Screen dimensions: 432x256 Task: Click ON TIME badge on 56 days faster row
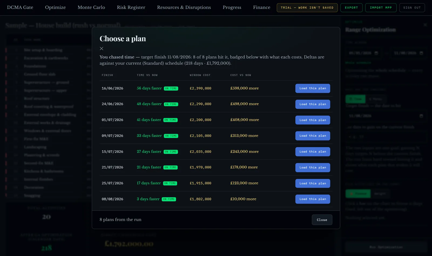coord(171,88)
